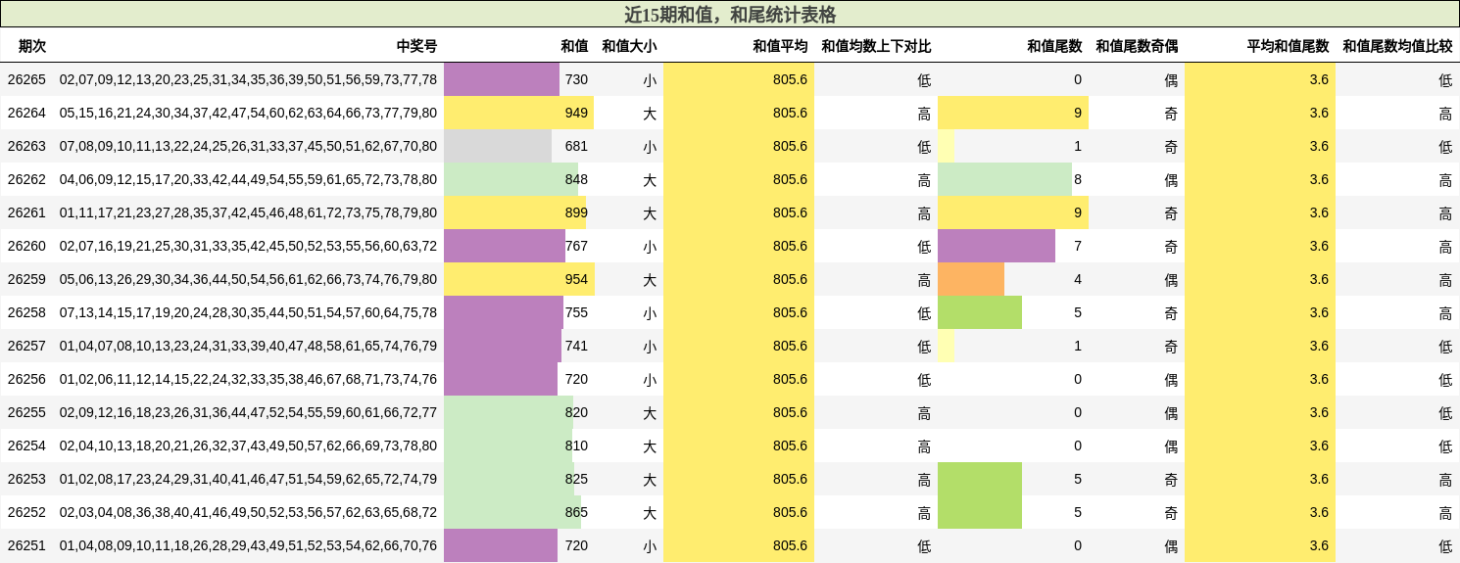Click the 和值大小 column header
Viewport: 1460px width, 563px height.
[629, 46]
